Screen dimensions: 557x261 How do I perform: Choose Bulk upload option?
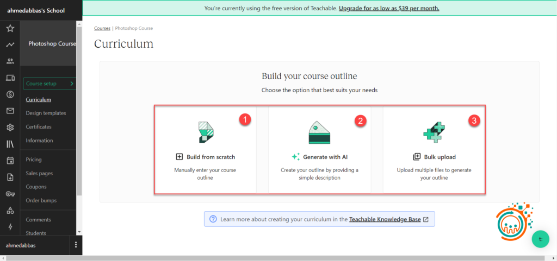[434, 157]
